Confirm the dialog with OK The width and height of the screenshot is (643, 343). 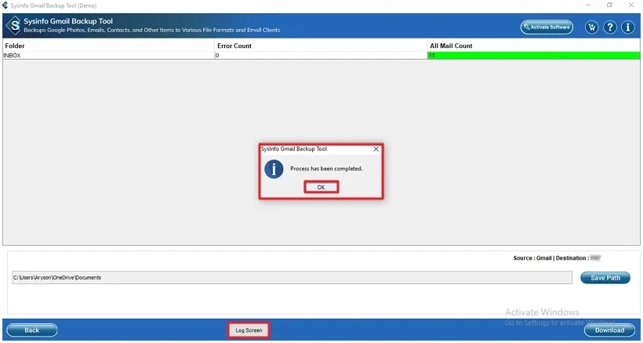point(321,187)
